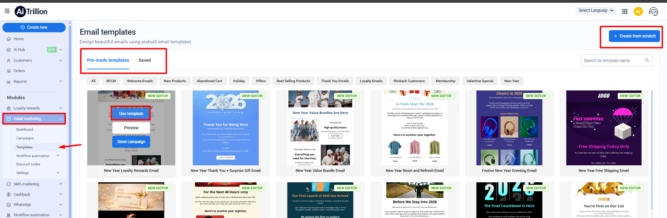Open the Select Language dropdown
This screenshot has height=218, width=667.
(595, 10)
